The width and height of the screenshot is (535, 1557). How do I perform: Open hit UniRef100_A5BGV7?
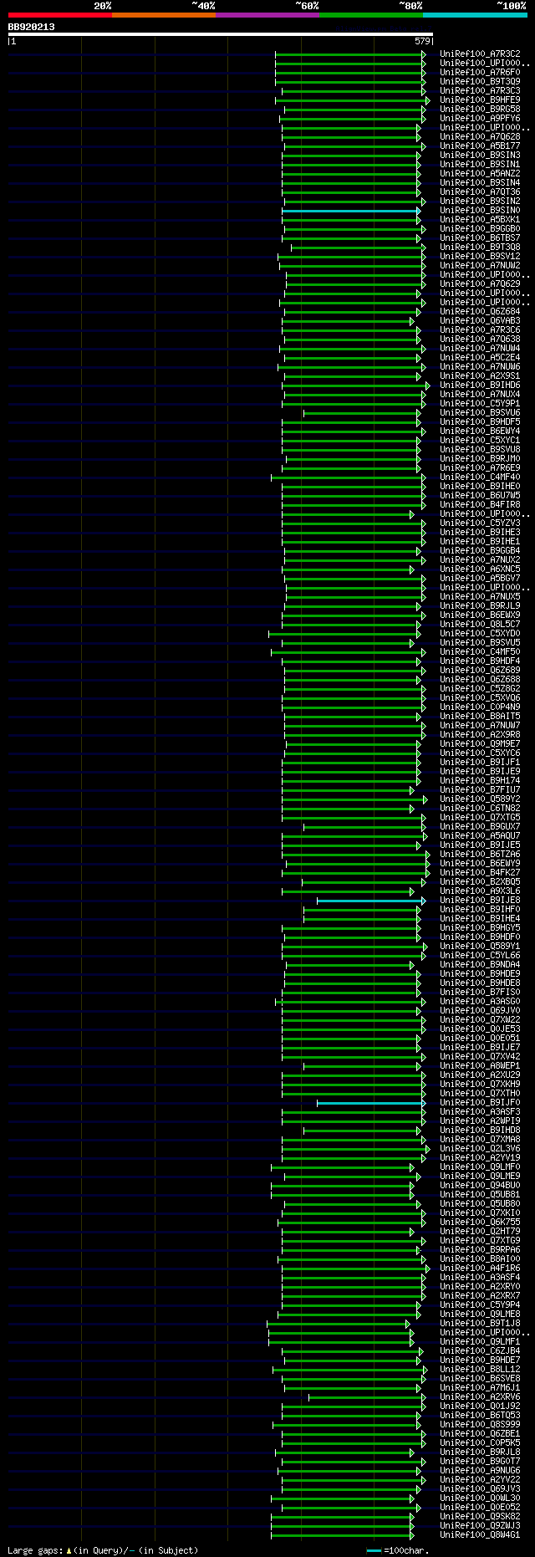(x=480, y=579)
